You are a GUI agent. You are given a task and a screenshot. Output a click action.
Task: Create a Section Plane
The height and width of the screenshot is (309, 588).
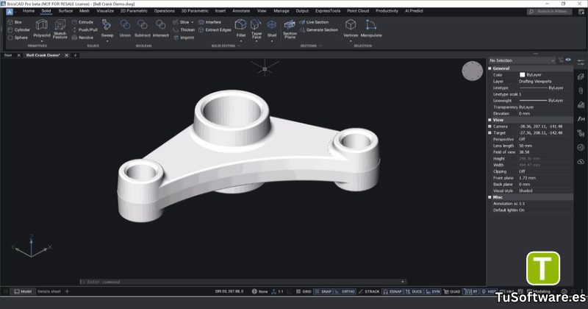[290, 29]
